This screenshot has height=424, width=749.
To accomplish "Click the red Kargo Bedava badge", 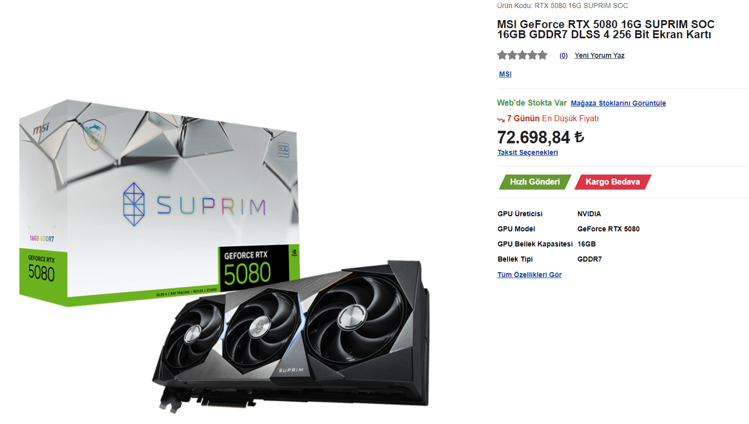I will click(x=613, y=182).
